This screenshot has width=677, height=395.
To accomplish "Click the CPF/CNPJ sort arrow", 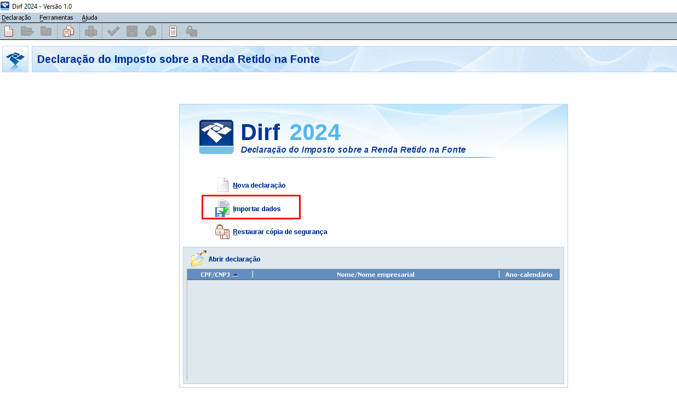I will point(236,275).
